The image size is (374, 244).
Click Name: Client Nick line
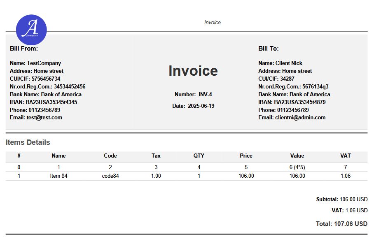(x=280, y=63)
